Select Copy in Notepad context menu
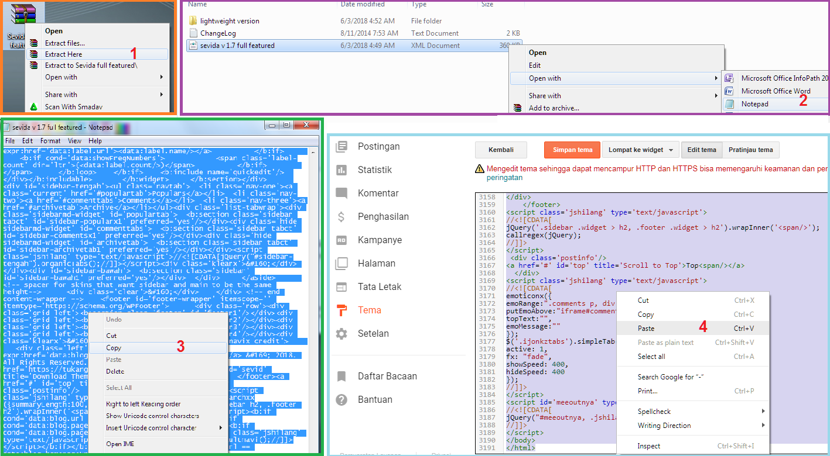Screen dimensions: 830x456 click(x=158, y=348)
